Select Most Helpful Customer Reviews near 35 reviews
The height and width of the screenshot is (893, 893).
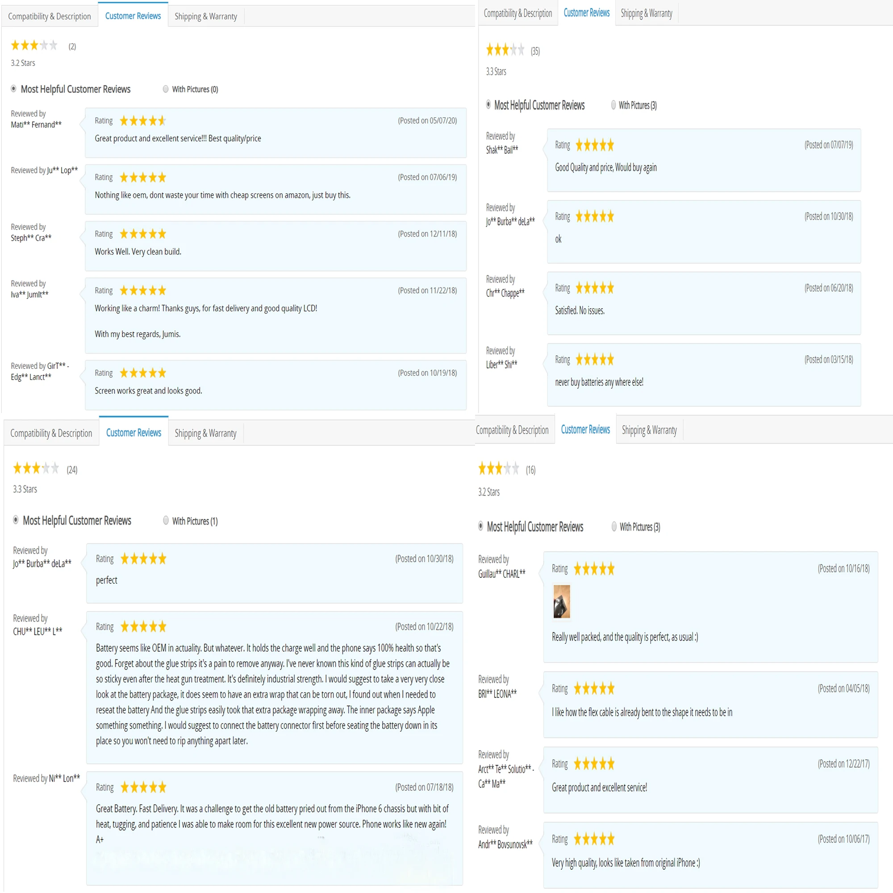(x=488, y=105)
